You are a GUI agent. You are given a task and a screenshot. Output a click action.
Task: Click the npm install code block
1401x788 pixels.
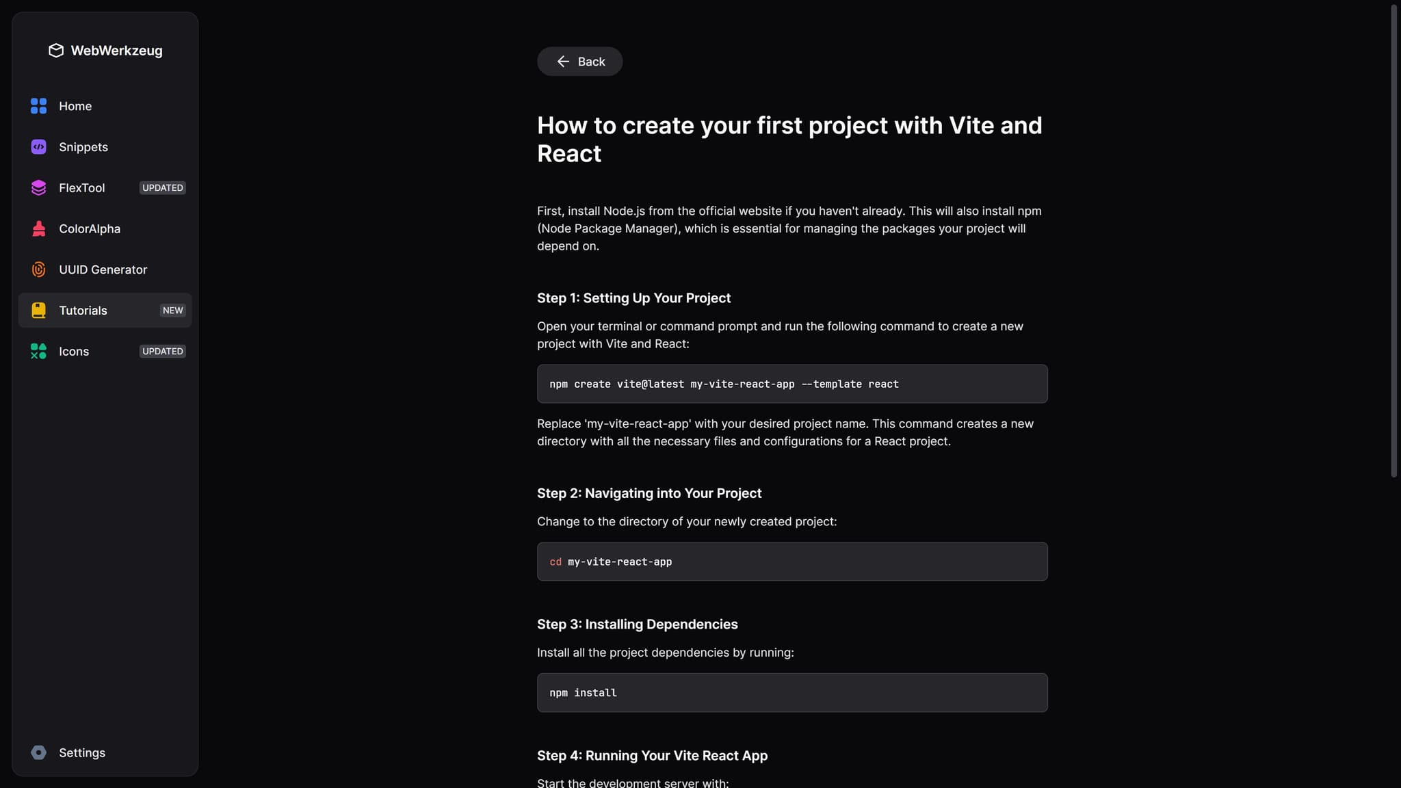point(792,693)
